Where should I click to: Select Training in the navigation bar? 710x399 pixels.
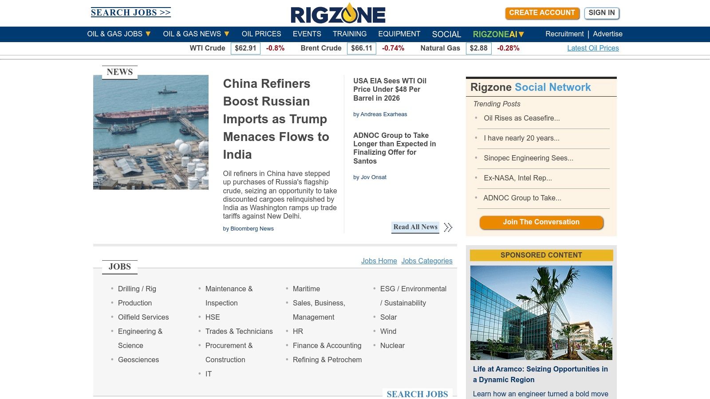(x=349, y=34)
